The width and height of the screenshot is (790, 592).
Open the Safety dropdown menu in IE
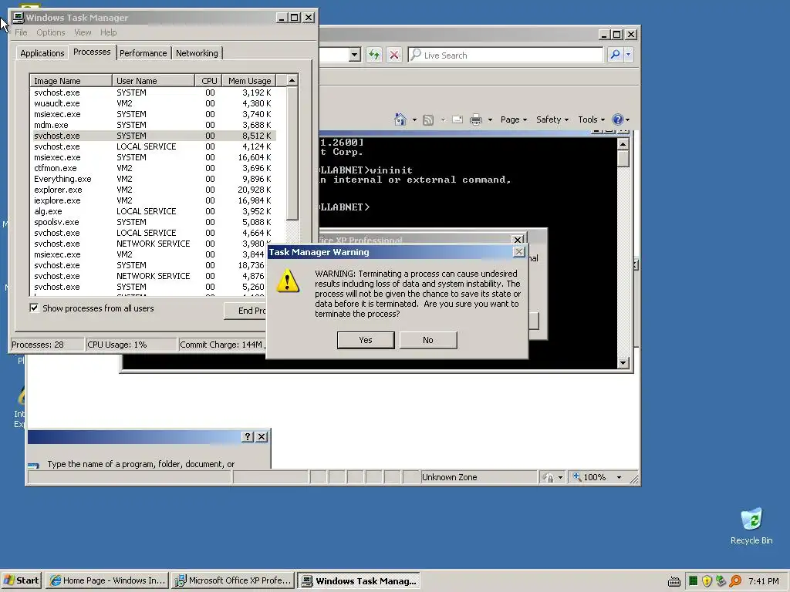[552, 119]
